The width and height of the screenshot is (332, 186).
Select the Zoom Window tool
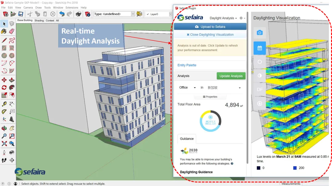(12, 136)
